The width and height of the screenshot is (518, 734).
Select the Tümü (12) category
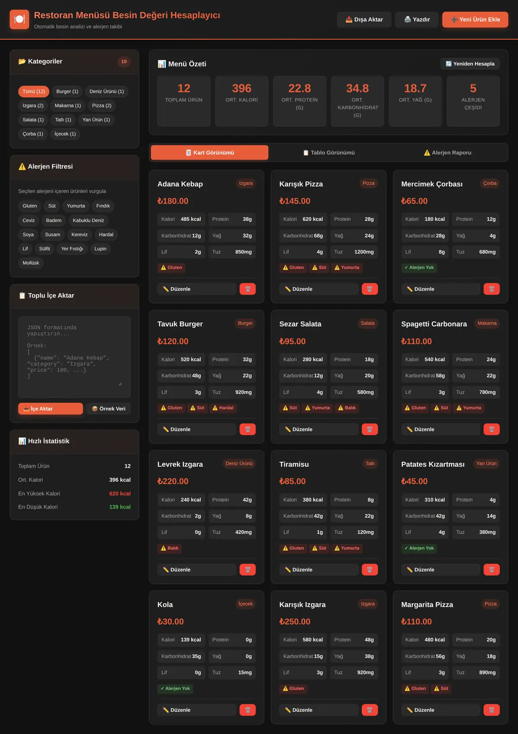[x=34, y=91]
